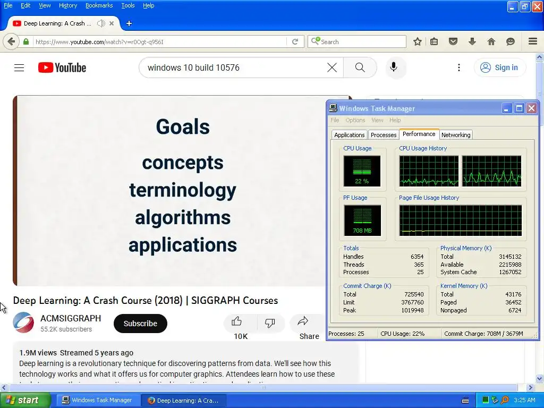
Task: Click the horizontal scrollbar left arrow
Action: tap(4, 387)
